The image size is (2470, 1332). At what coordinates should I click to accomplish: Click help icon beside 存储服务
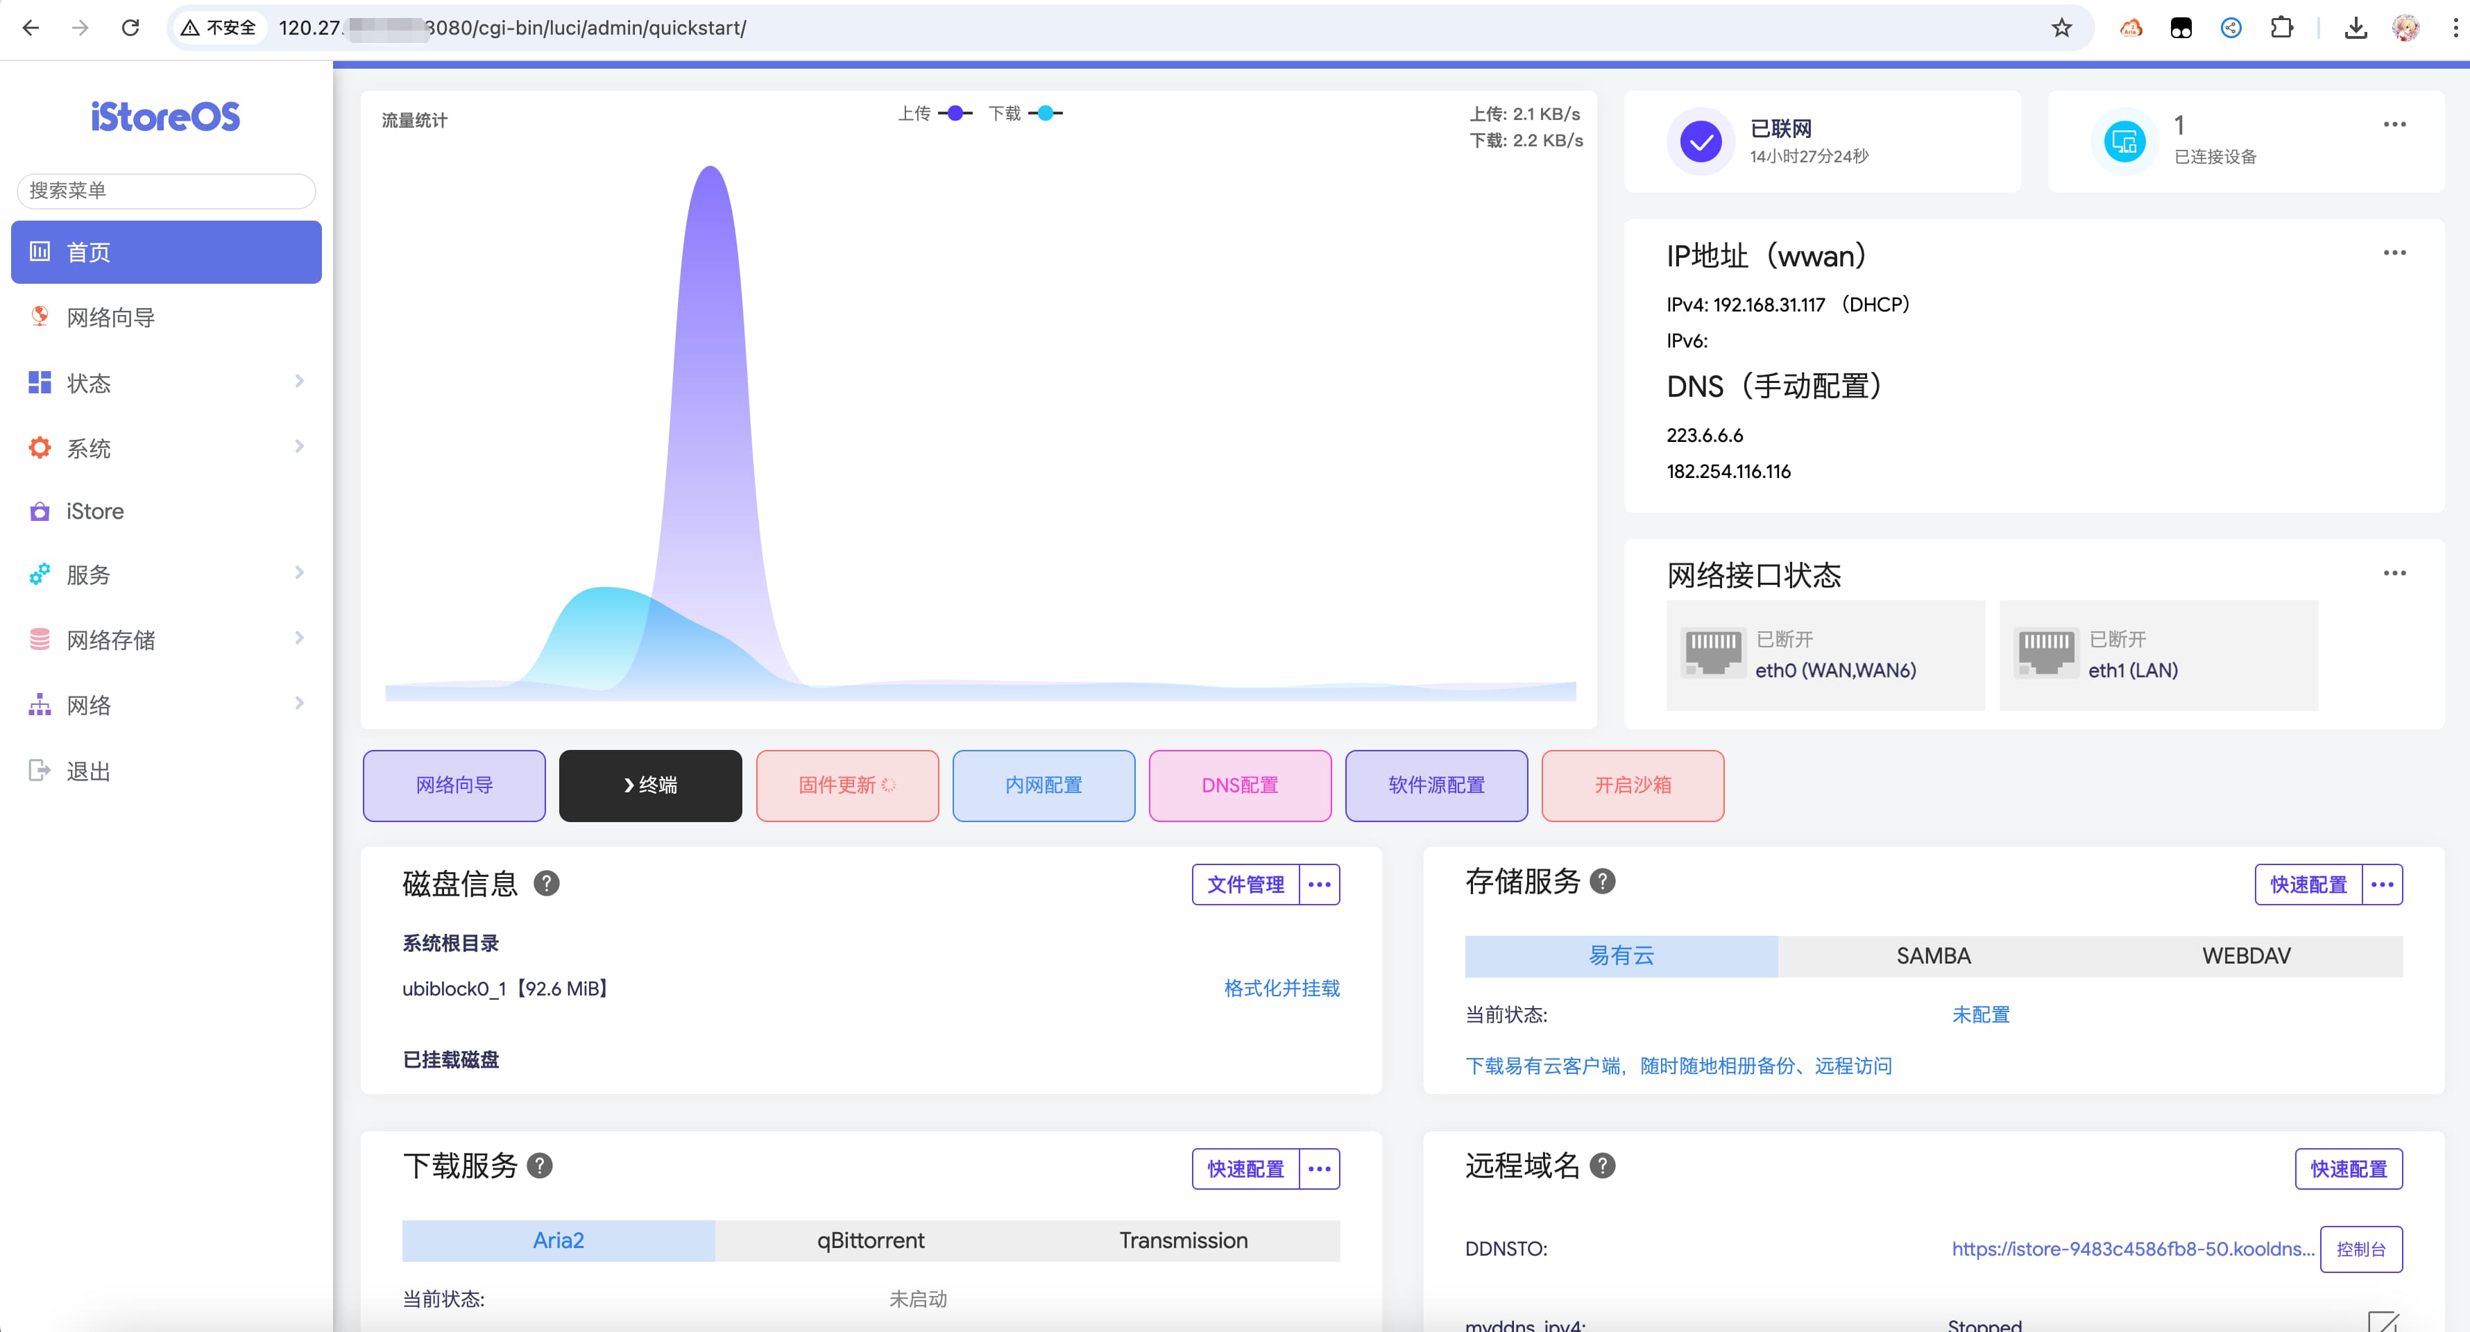tap(1602, 880)
